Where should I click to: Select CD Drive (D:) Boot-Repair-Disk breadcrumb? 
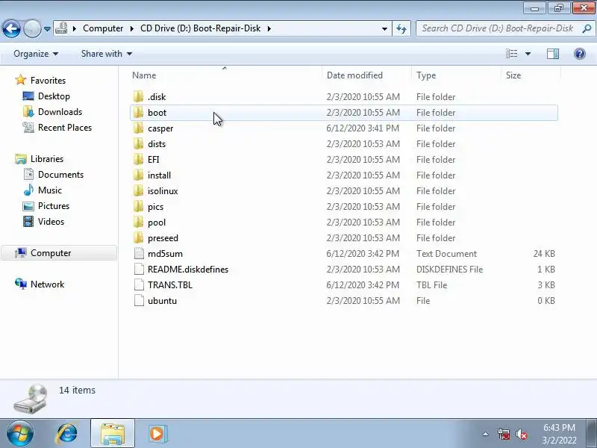tap(200, 28)
